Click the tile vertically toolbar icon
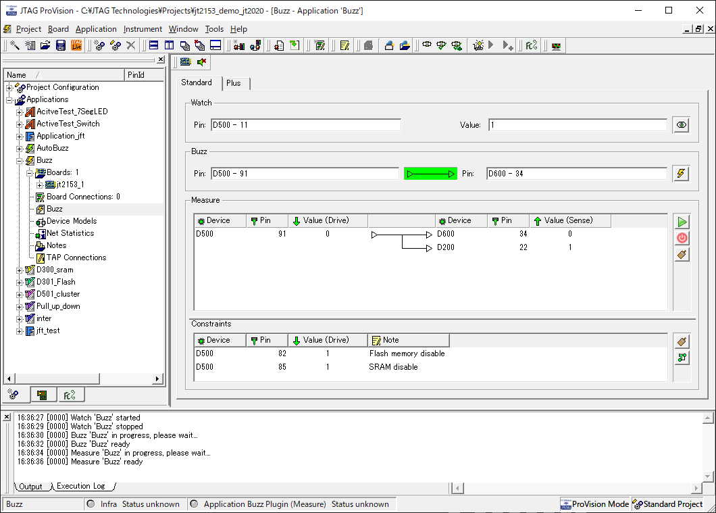Screen dimensions: 716x513 pos(170,45)
